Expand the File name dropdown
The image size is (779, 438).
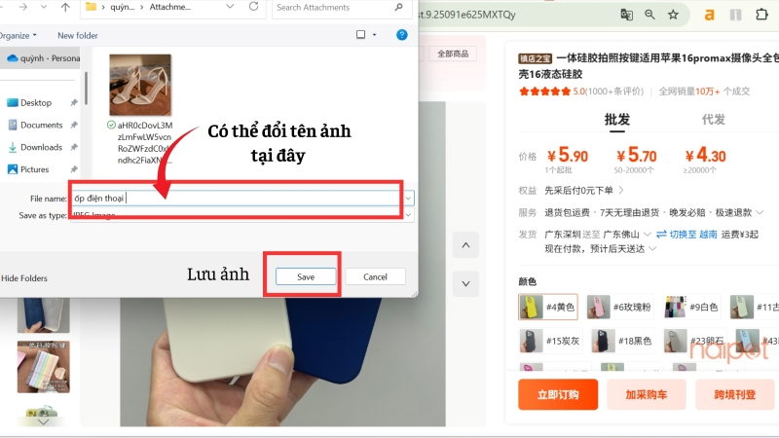click(408, 199)
